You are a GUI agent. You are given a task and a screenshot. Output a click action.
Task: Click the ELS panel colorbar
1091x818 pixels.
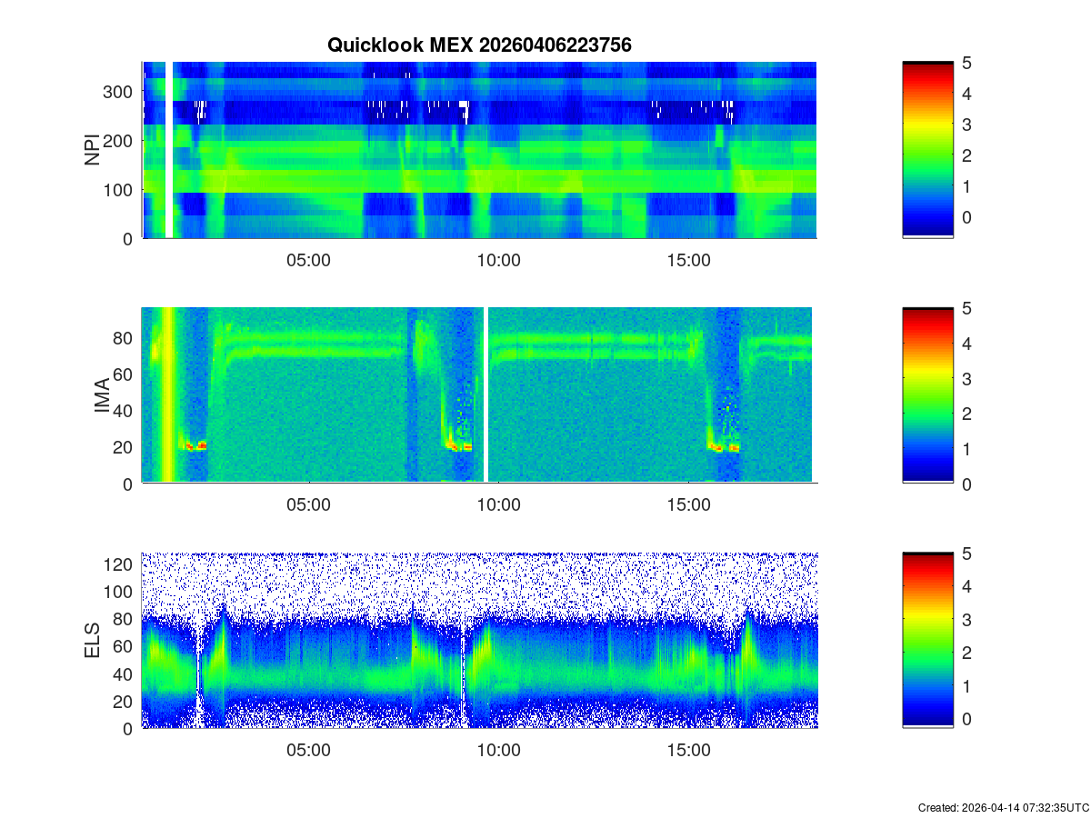[927, 641]
